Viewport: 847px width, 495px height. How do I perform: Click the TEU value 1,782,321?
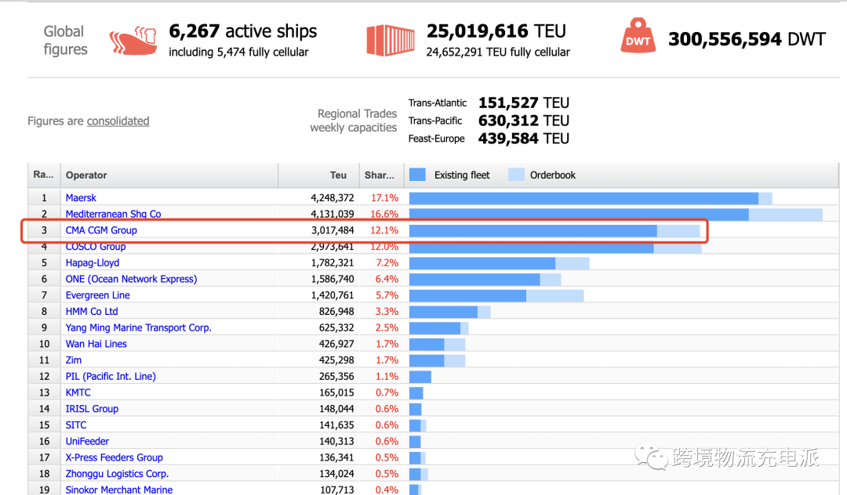pos(333,262)
